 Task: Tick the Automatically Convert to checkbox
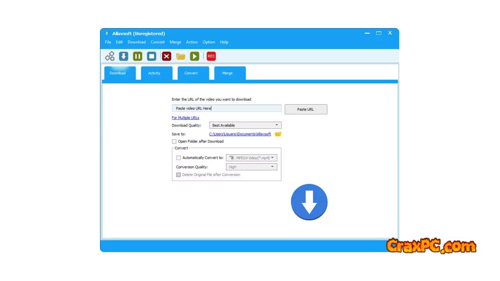(179, 158)
